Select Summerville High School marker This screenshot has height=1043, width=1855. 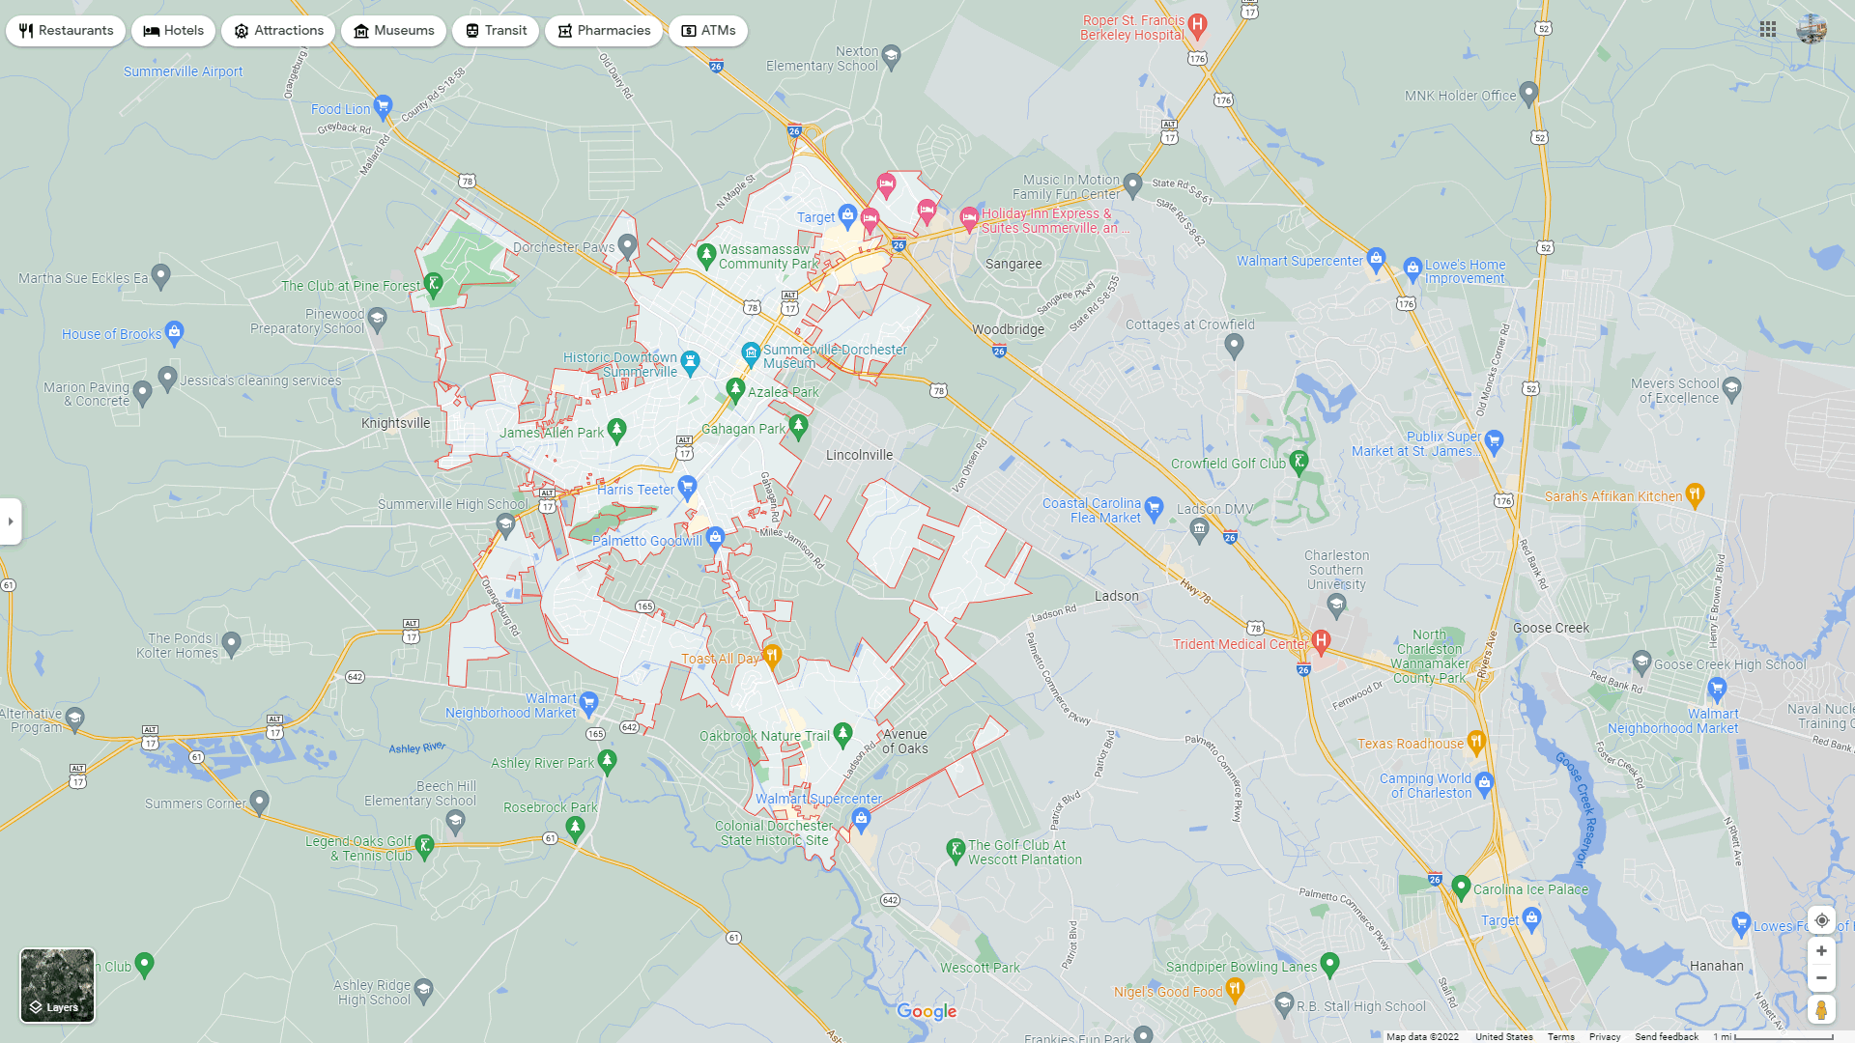coord(505,524)
